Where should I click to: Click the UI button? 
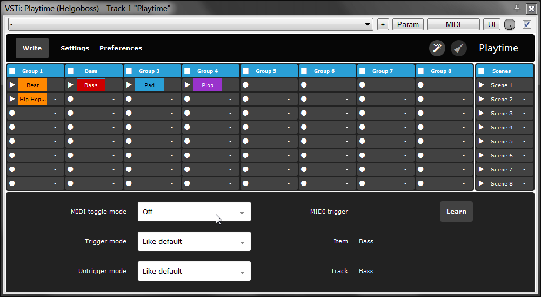(492, 24)
